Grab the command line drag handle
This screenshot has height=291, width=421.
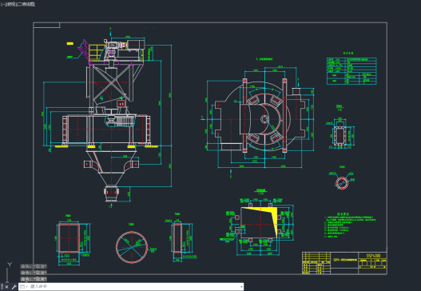coord(2,287)
